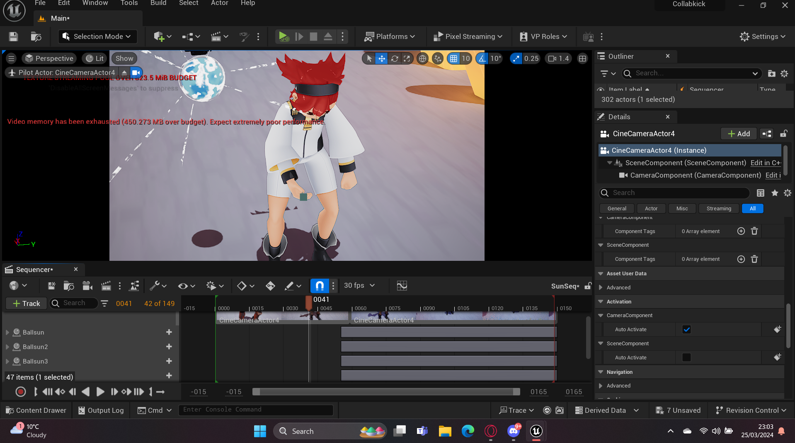Open Microsoft Edge from the taskbar
Image resolution: width=795 pixels, height=443 pixels.
click(468, 431)
